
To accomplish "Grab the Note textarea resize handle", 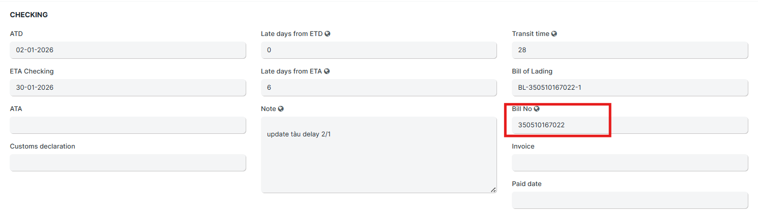I will click(x=493, y=190).
